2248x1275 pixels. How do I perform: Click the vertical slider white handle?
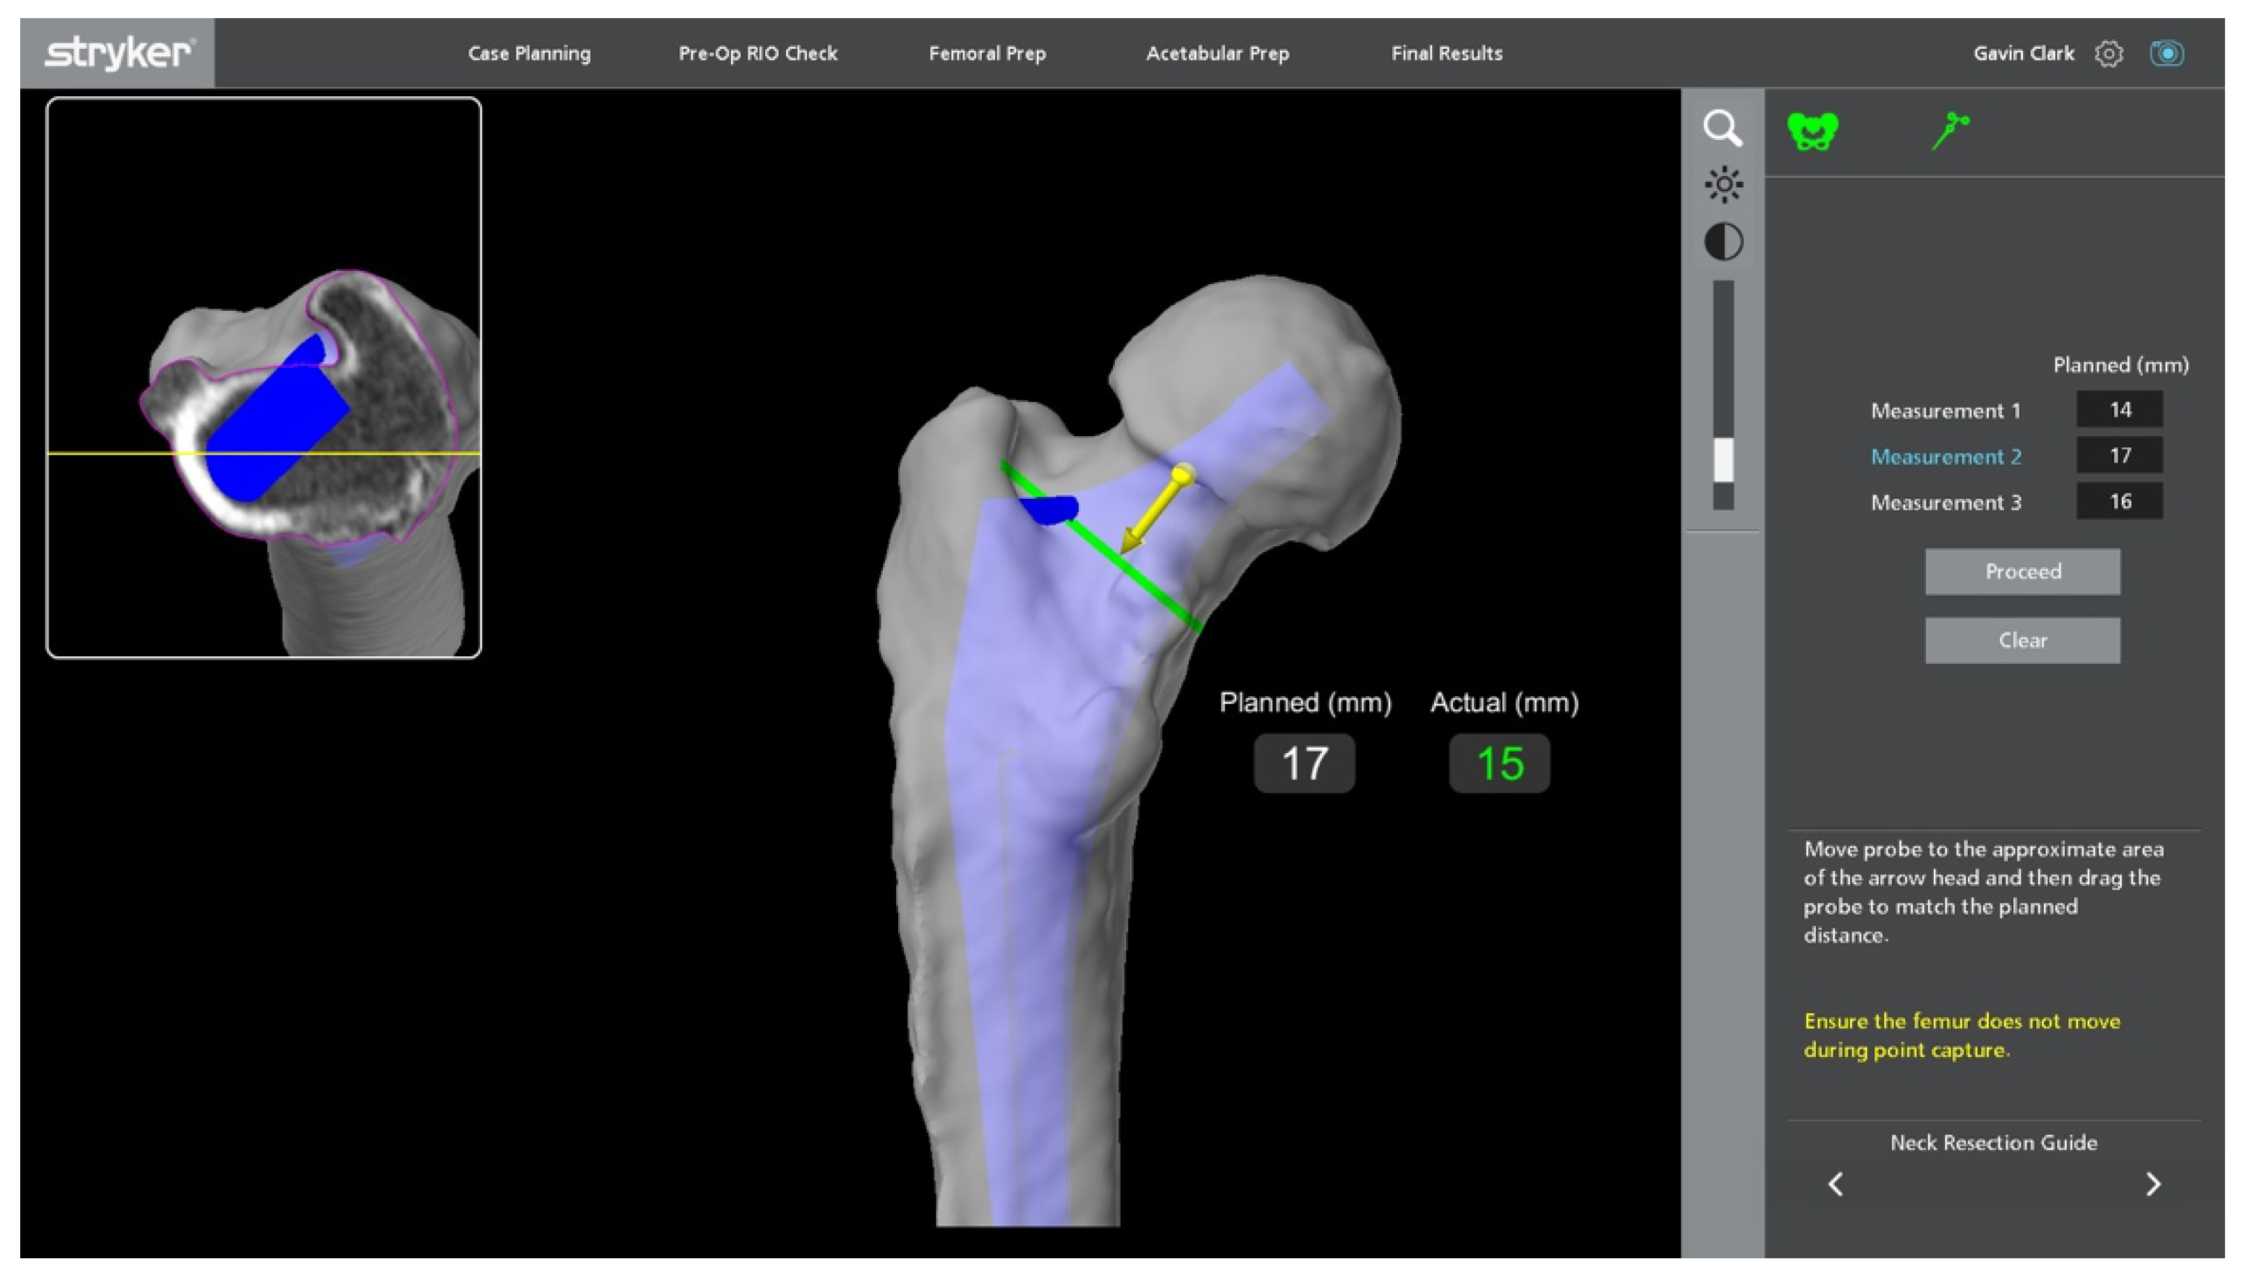click(x=1723, y=460)
